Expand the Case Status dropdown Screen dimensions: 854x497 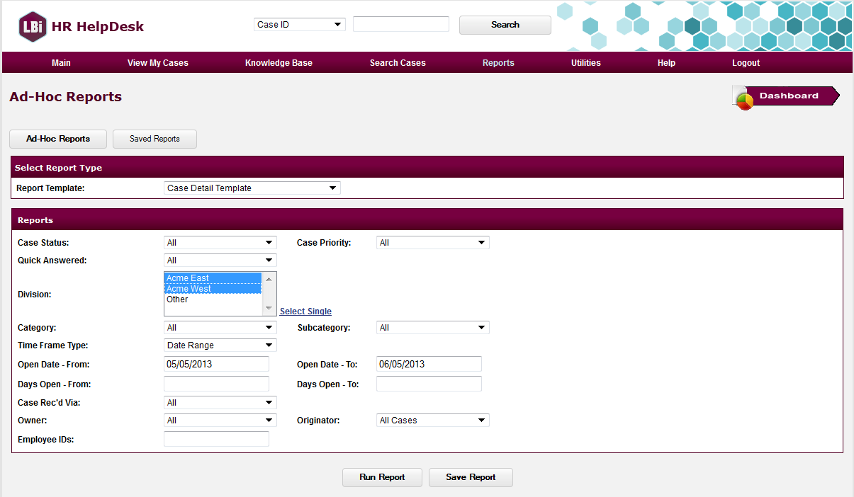click(x=220, y=243)
